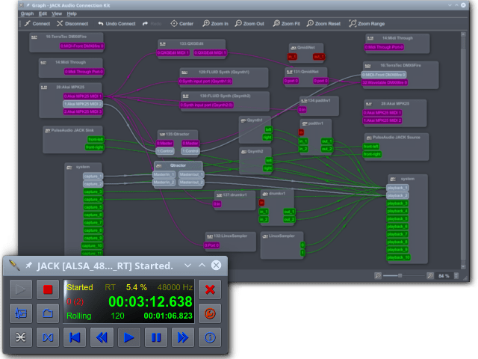The image size is (478, 359).
Task: Collapse the JACK panel using the down chevron
Action: click(x=187, y=266)
